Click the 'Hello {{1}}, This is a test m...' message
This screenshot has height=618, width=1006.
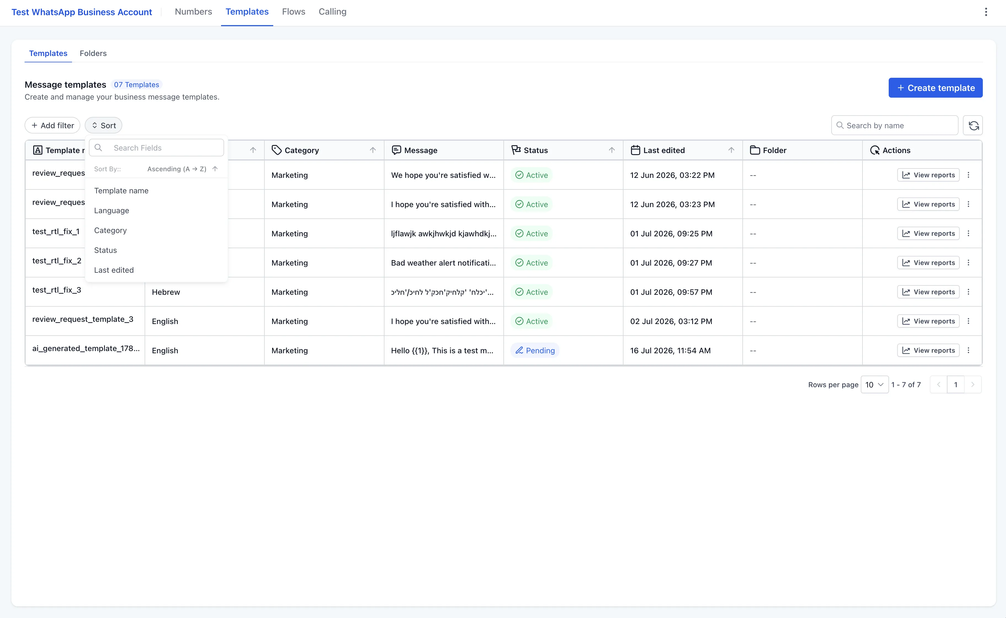pyautogui.click(x=442, y=350)
